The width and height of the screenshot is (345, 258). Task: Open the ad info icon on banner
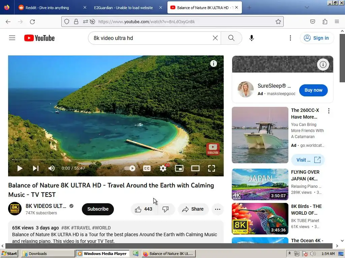pyautogui.click(x=323, y=64)
